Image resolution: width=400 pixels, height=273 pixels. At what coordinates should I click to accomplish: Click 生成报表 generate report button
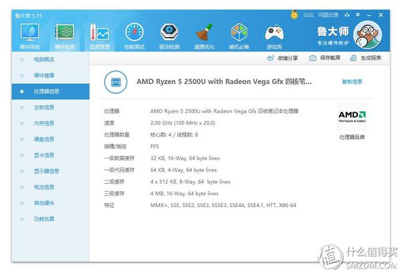[x=365, y=58]
